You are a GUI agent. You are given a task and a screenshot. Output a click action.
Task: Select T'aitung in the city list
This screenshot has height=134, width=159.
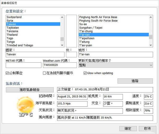pos(114,42)
